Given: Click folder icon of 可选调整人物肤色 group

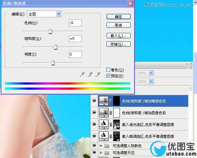Looking at the screenshot, I should [x=107, y=146].
